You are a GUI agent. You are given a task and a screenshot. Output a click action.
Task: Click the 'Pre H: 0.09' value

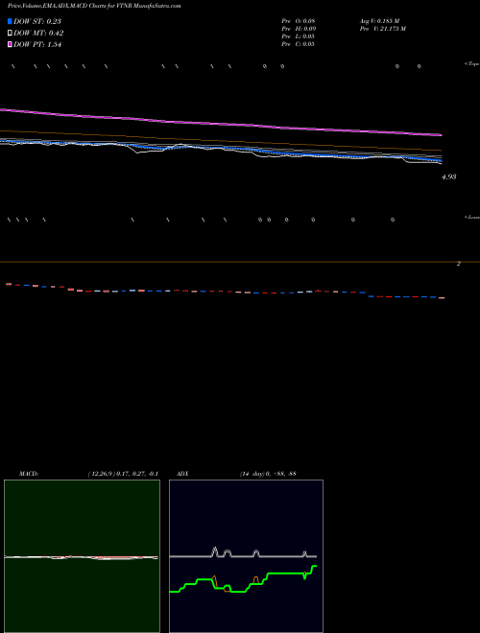point(299,29)
